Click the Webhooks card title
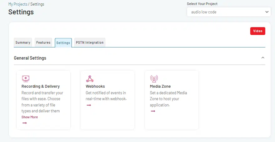 pyautogui.click(x=95, y=86)
